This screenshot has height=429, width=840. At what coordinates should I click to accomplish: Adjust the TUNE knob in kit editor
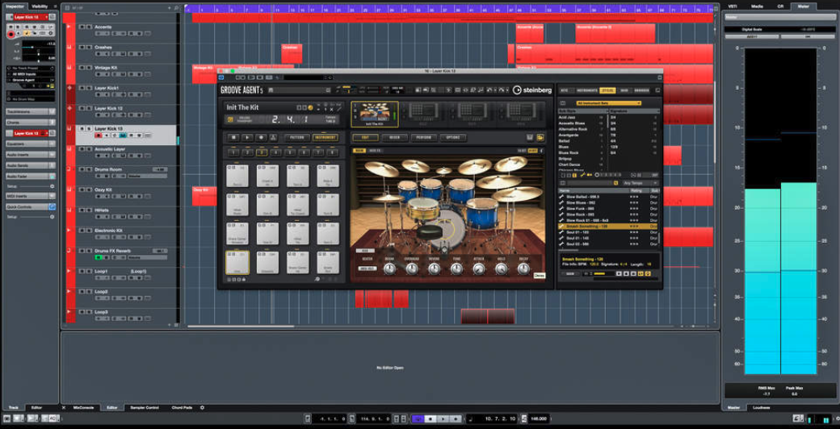(456, 268)
